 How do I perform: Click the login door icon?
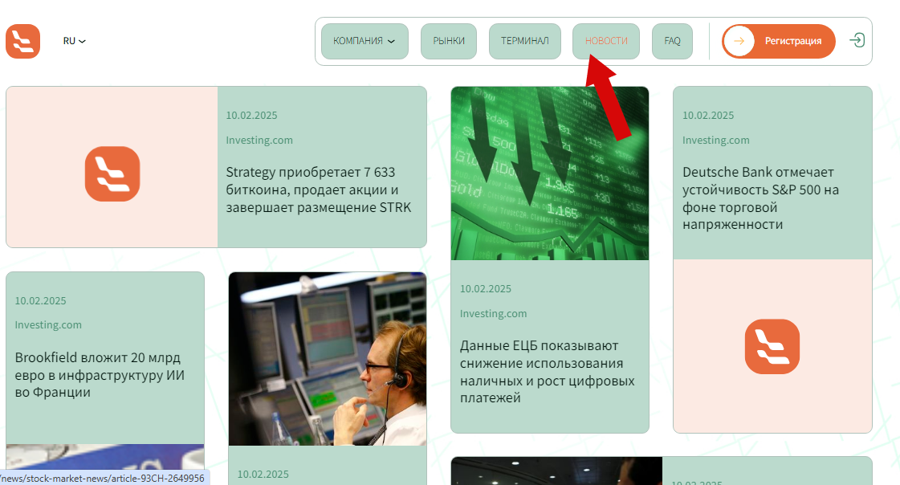[x=857, y=40]
